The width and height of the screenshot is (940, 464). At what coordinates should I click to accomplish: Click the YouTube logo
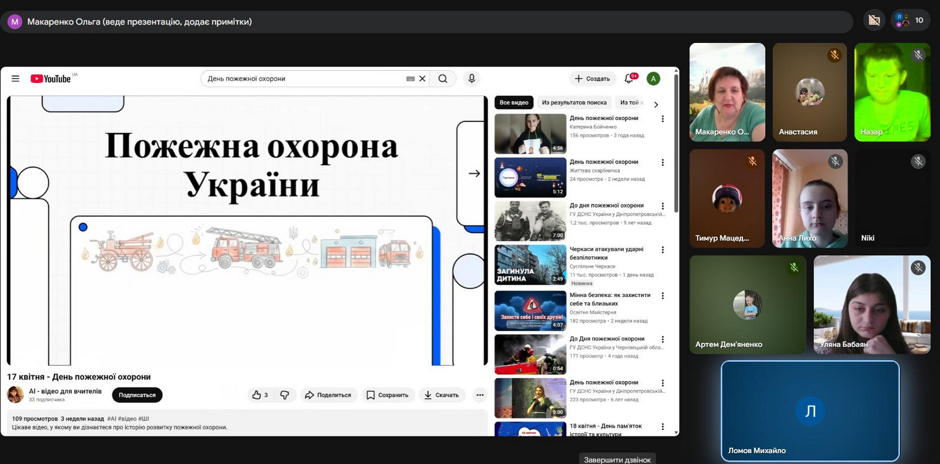51,79
